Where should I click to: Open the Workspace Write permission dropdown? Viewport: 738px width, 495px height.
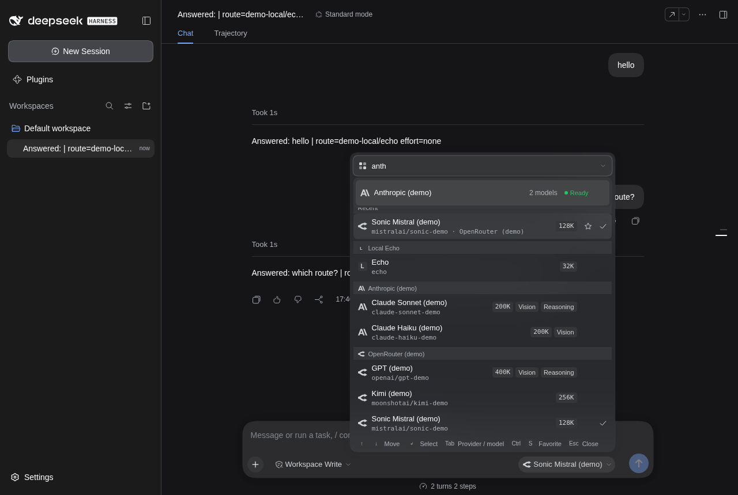313,464
